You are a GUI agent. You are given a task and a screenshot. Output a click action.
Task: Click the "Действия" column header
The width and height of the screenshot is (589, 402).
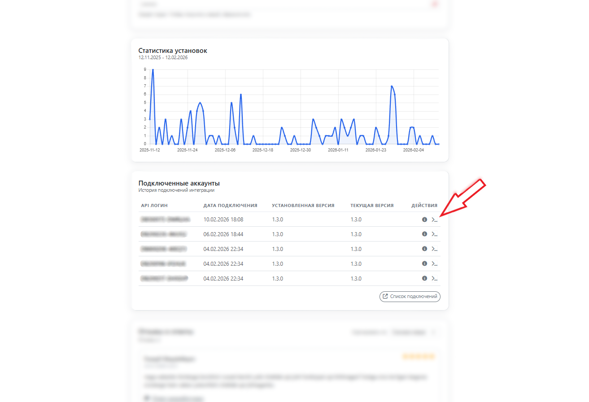tap(424, 206)
